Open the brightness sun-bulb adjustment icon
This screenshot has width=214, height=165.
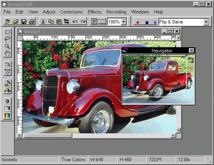(7, 101)
